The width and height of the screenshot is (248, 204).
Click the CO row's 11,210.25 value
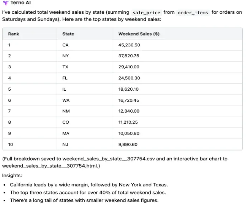128,122
